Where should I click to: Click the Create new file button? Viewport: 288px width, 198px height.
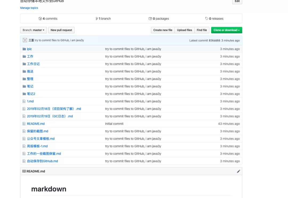point(163,30)
